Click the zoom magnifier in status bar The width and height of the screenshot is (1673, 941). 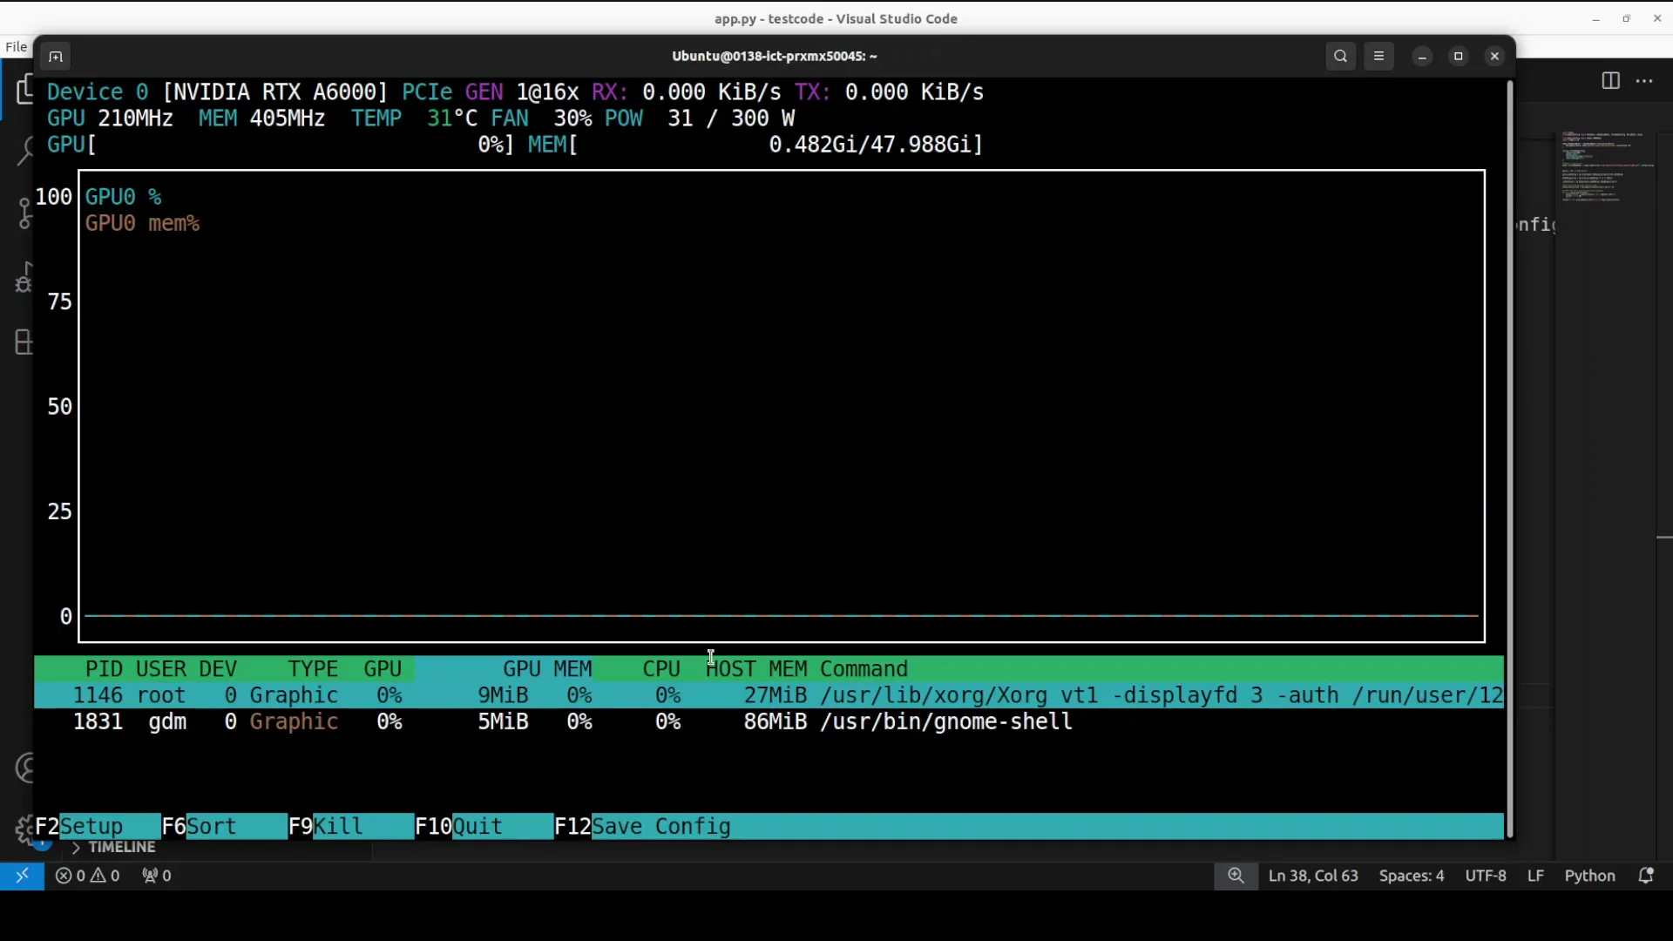[1236, 876]
